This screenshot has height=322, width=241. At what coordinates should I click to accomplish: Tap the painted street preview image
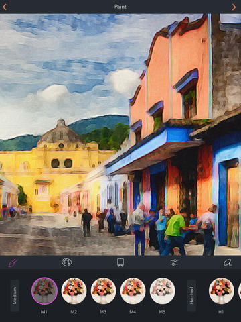[120, 135]
